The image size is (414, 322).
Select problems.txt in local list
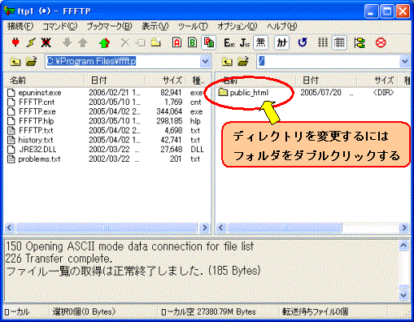pyautogui.click(x=33, y=159)
